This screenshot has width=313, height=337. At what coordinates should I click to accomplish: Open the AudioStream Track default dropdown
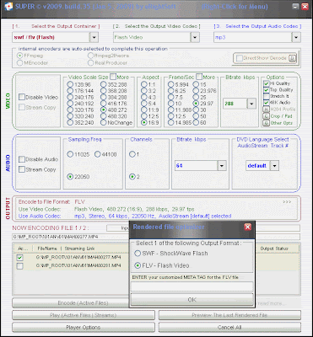point(274,166)
